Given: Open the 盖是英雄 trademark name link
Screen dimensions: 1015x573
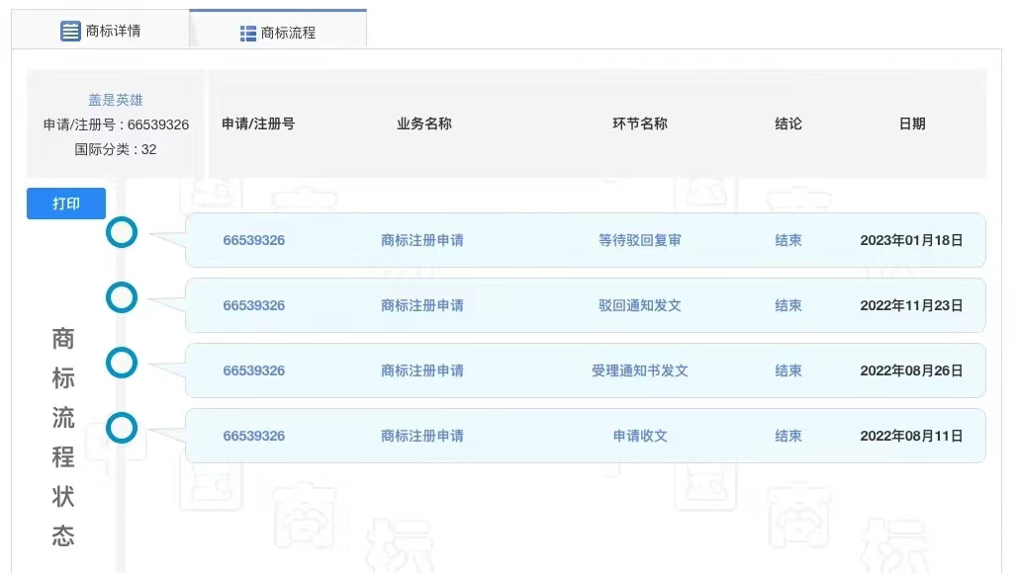Looking at the screenshot, I should pos(116,100).
